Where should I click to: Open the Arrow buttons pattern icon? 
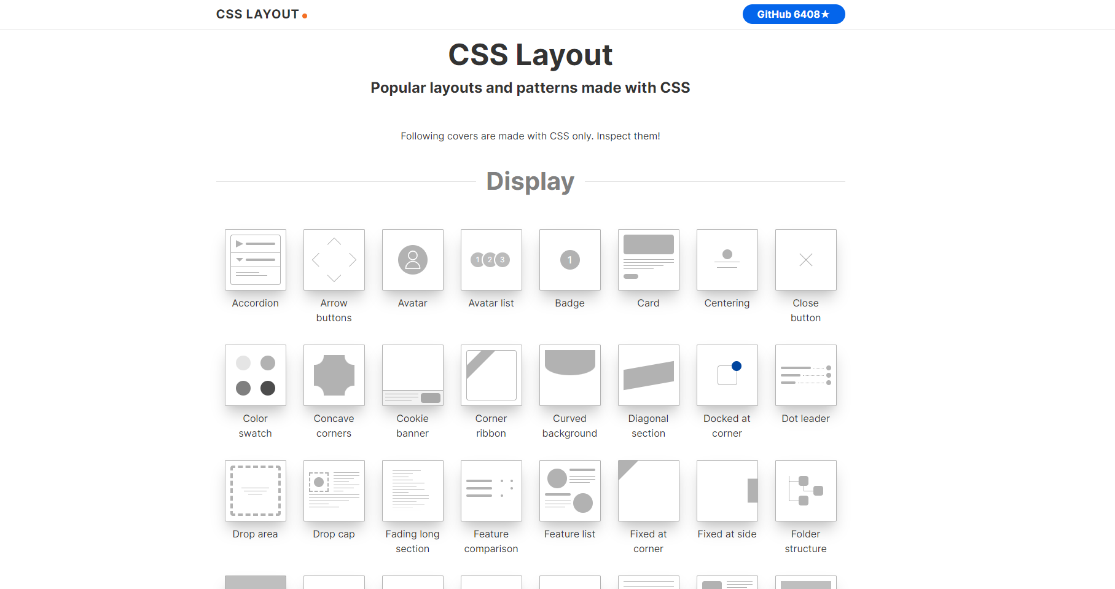coord(334,260)
